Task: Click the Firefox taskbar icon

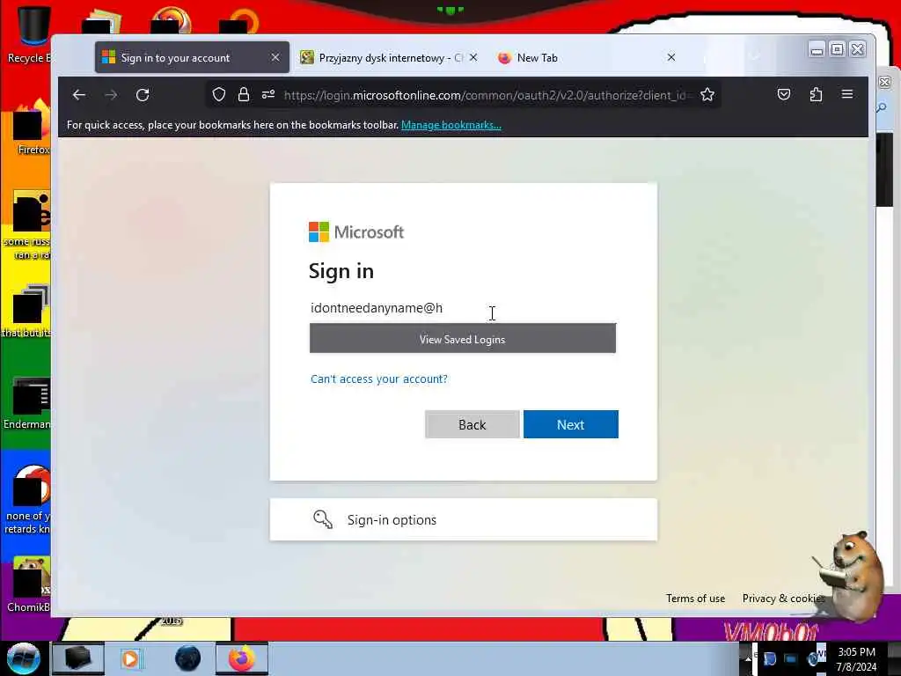Action: [242, 658]
